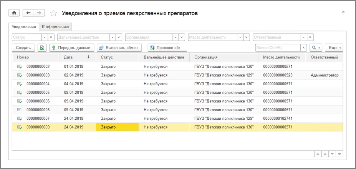Select Не требуется cell in row 00000000005
Screen dimensions: 356x169
coord(164,93)
